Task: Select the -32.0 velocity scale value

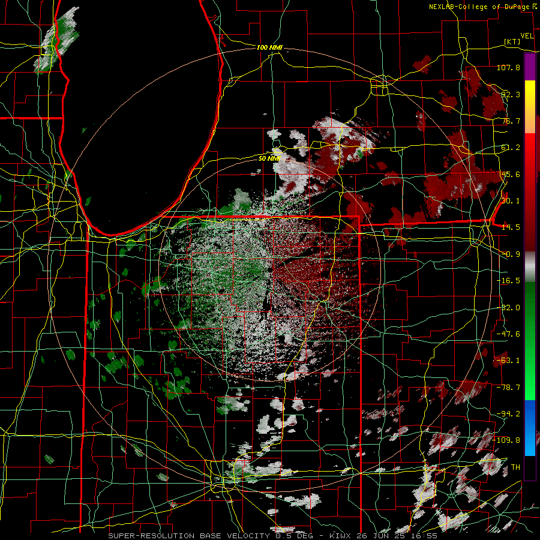Action: coord(508,308)
